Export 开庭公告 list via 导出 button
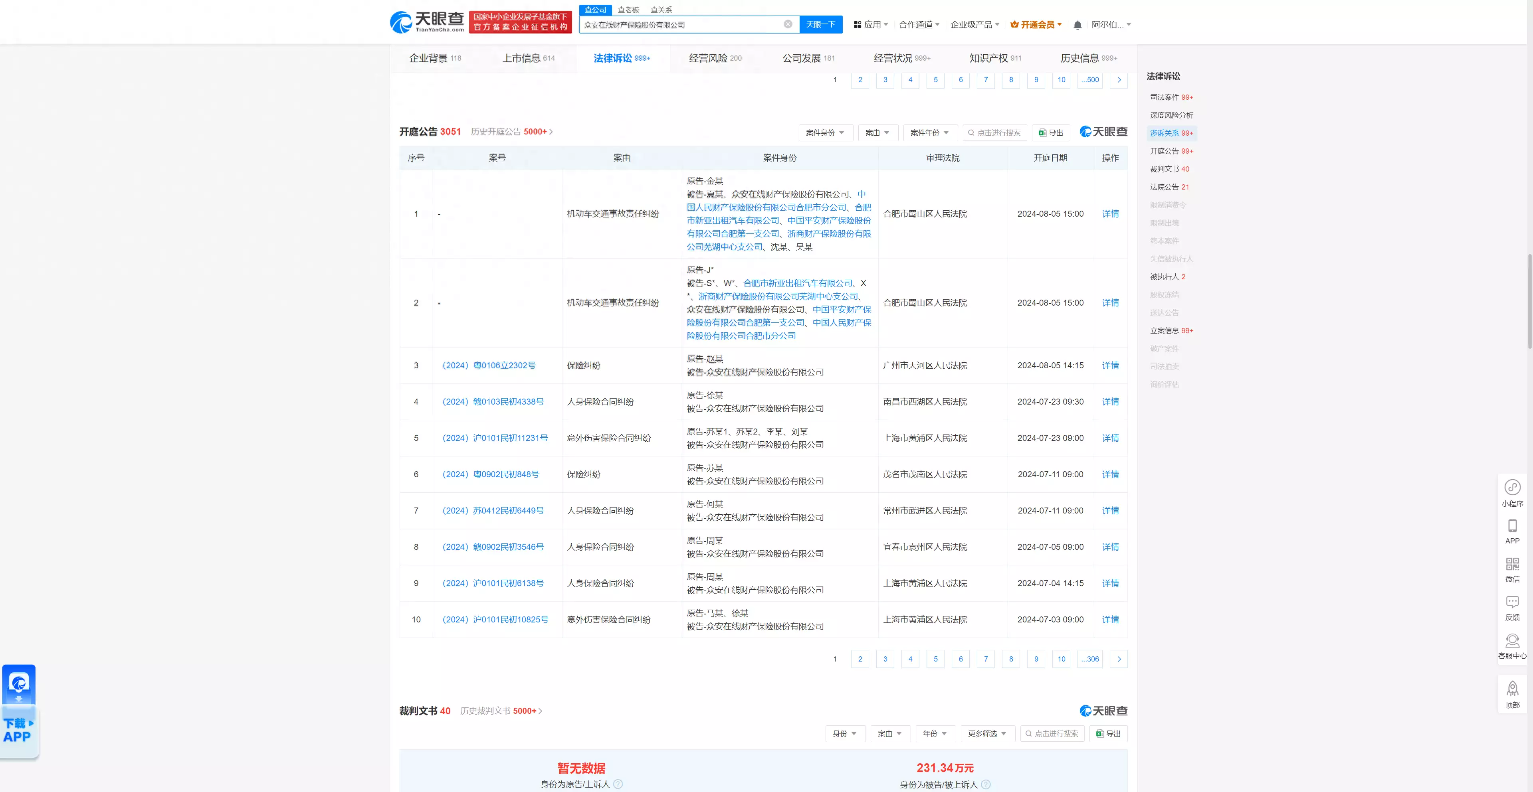 point(1050,132)
